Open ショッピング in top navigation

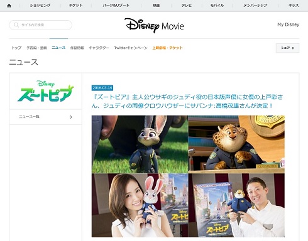[40, 6]
